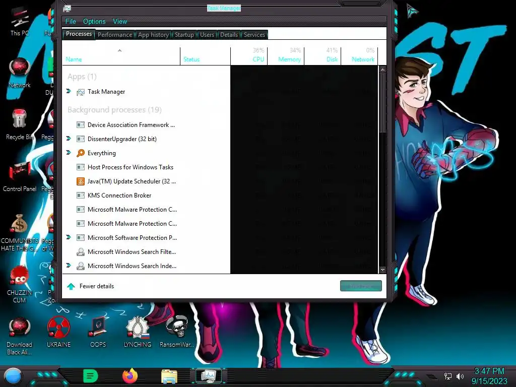
Task: Open the OOPS desktop icon
Action: pyautogui.click(x=98, y=332)
